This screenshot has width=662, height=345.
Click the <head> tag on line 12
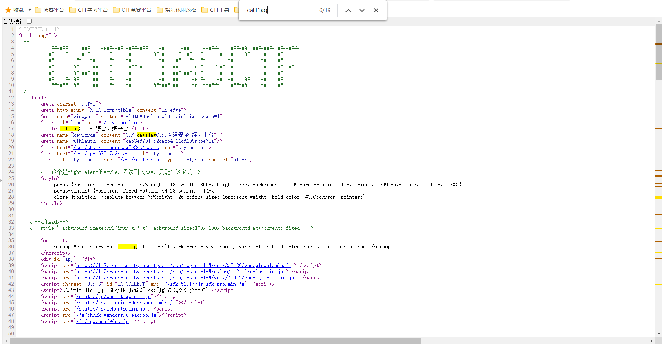tap(38, 98)
